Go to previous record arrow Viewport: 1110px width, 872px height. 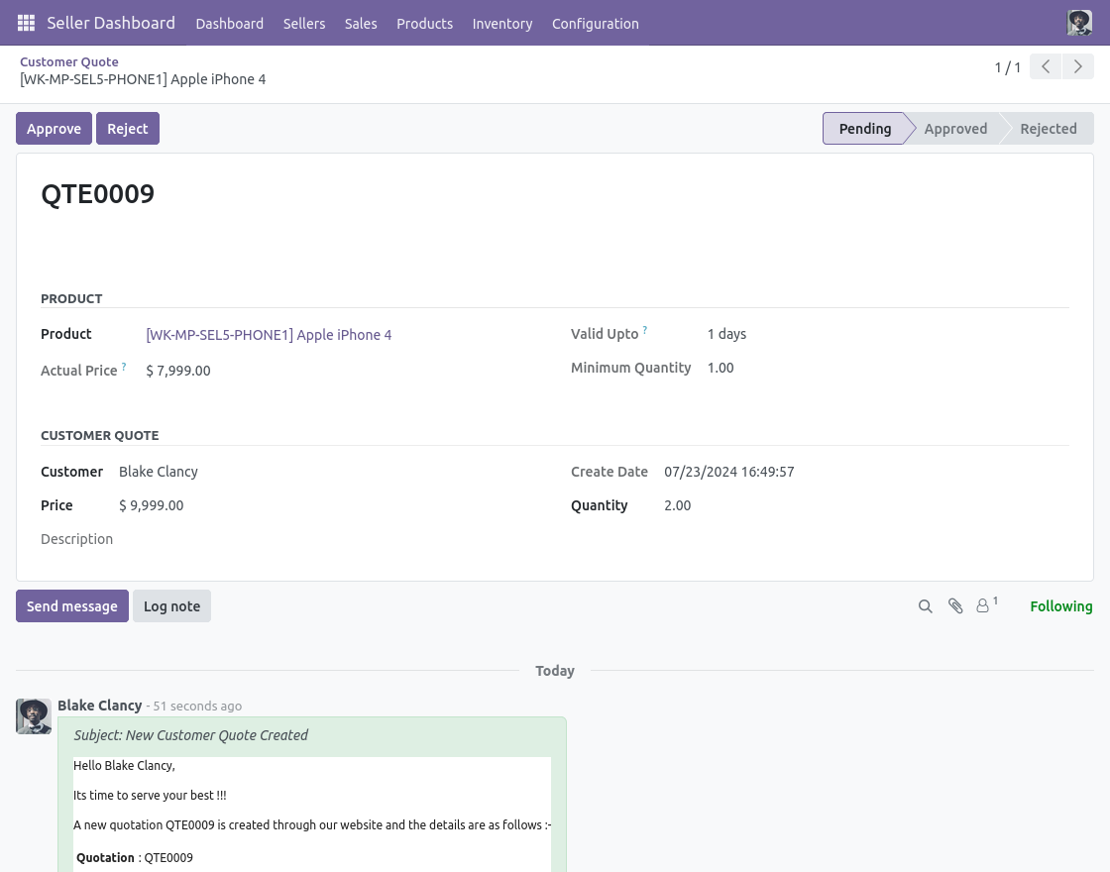[1046, 67]
